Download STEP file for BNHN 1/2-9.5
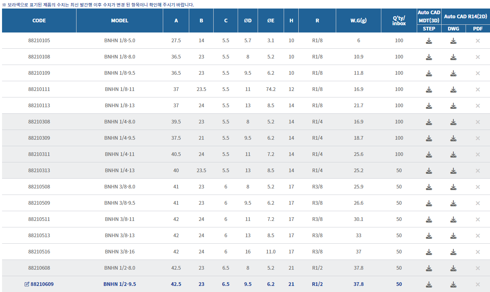Image resolution: width=490 pixels, height=292 pixels. (x=429, y=284)
